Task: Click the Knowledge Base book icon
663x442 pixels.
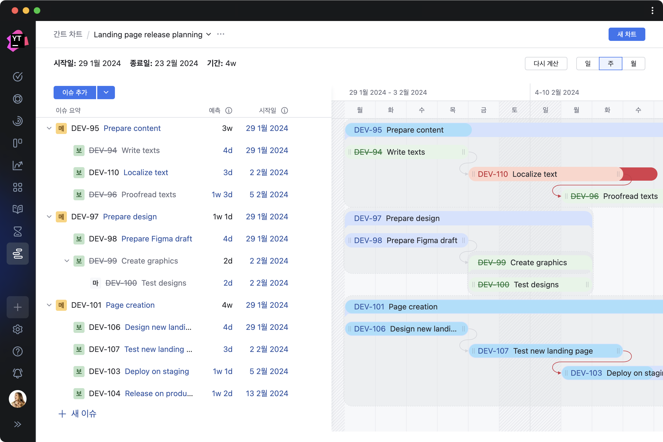Action: [17, 209]
